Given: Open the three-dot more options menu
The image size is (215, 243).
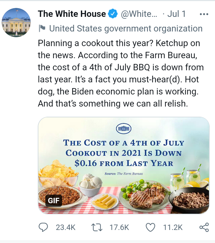Looking at the screenshot, I should click(204, 14).
